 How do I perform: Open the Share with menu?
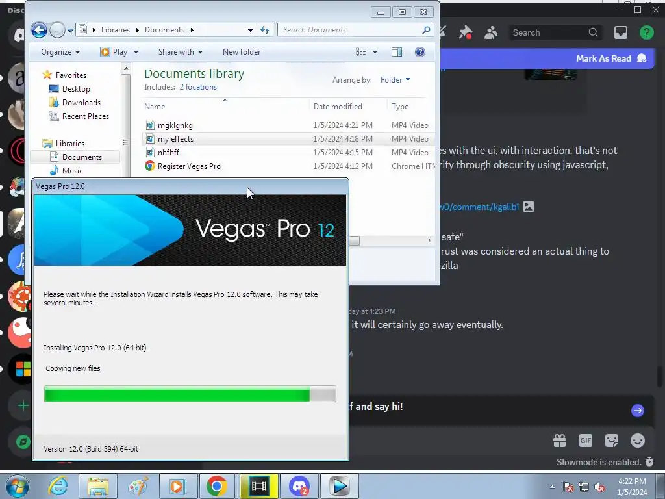(x=181, y=52)
